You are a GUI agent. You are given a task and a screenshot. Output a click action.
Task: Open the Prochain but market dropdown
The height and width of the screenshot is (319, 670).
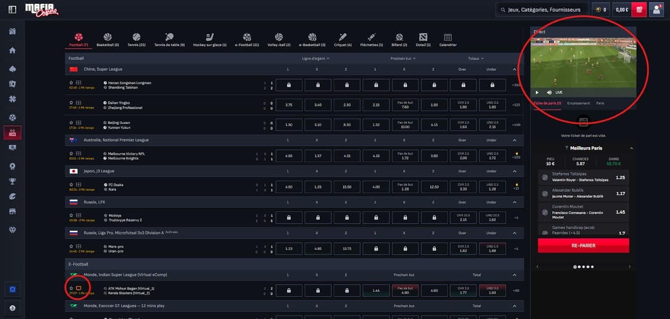(x=404, y=59)
